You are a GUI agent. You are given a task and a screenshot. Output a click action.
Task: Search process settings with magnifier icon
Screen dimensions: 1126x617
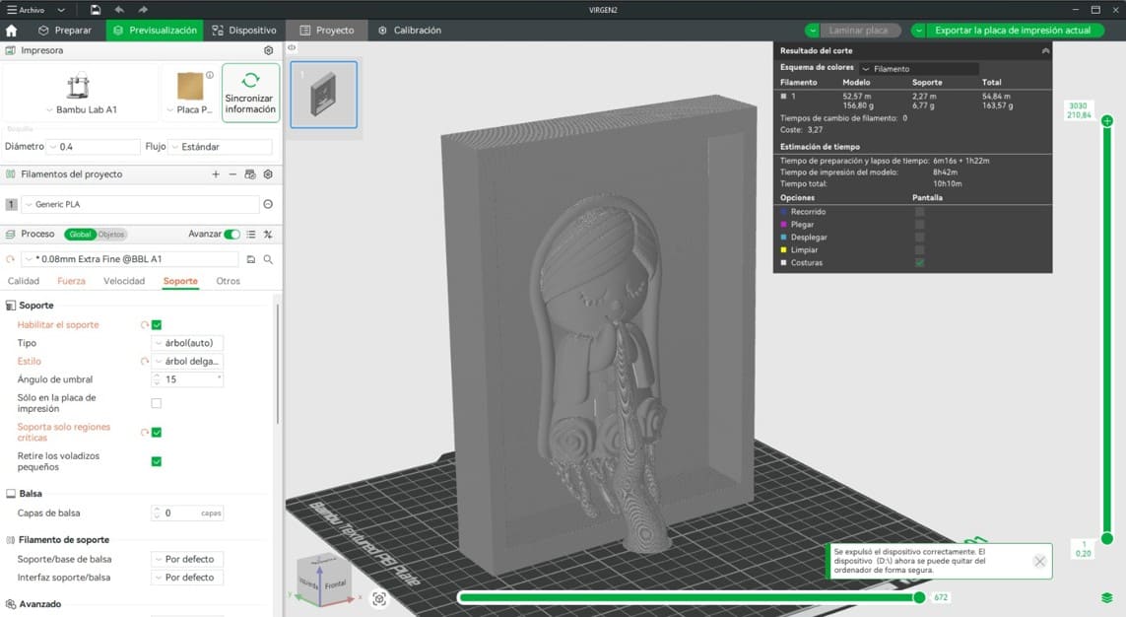[268, 259]
